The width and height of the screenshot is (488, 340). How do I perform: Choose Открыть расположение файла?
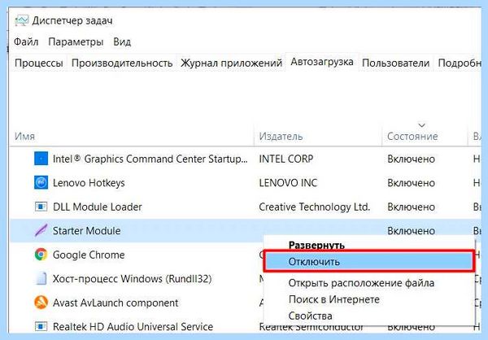(x=361, y=283)
